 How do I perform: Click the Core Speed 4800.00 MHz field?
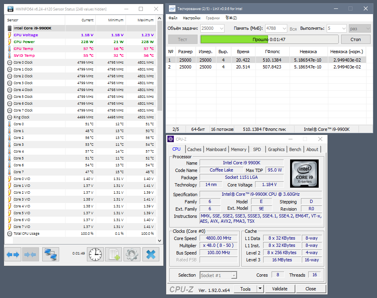[x=218, y=238]
